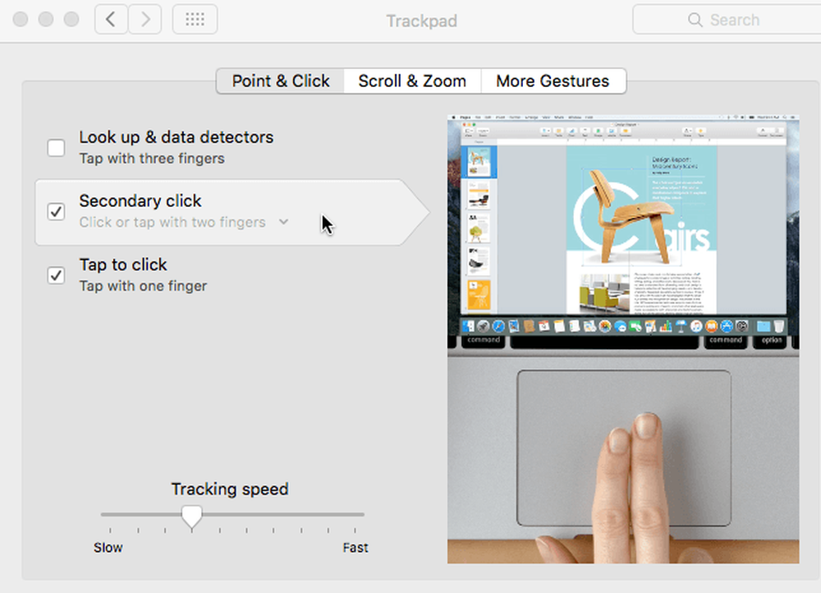Screen dimensions: 821x593
Task: Focus the Search field
Action: tap(727, 20)
